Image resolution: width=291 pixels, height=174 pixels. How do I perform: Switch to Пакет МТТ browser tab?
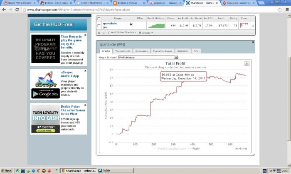19,3
